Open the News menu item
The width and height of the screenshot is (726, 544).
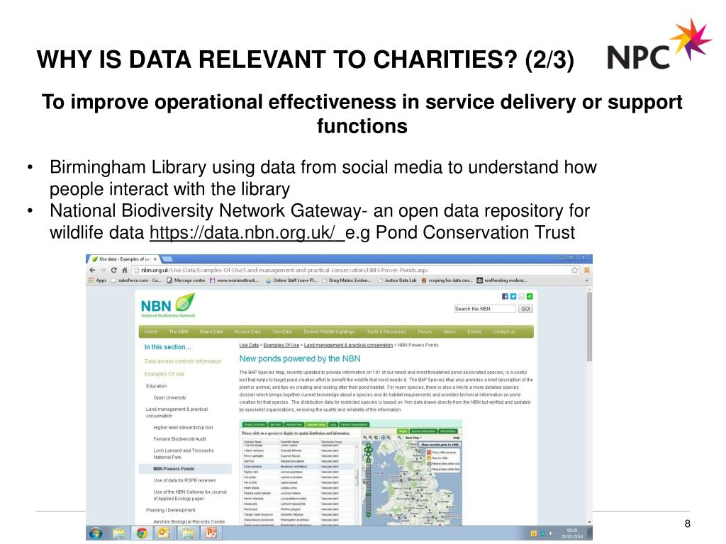(449, 331)
